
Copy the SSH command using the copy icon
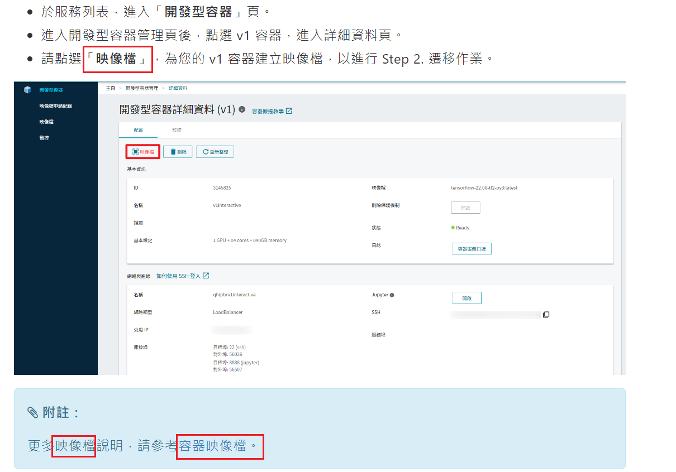(x=546, y=314)
